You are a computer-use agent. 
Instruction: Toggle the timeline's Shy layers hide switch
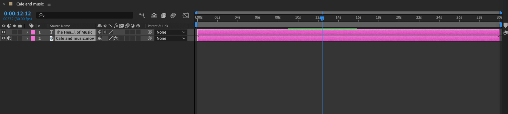154,15
